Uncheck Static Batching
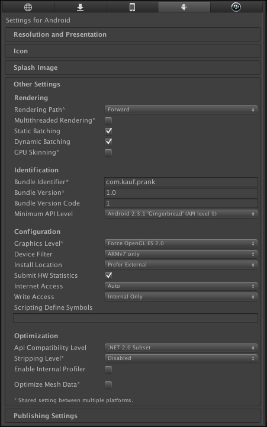267x427 pixels. point(108,131)
